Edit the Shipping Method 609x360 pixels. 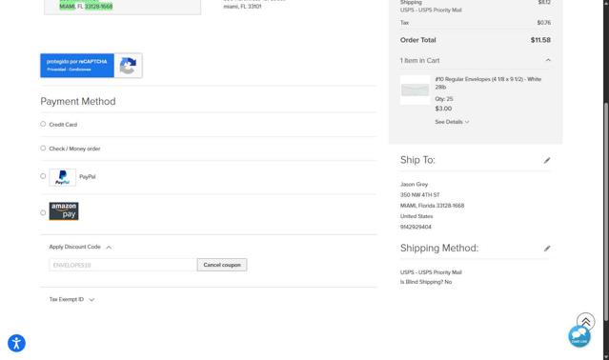(x=547, y=249)
